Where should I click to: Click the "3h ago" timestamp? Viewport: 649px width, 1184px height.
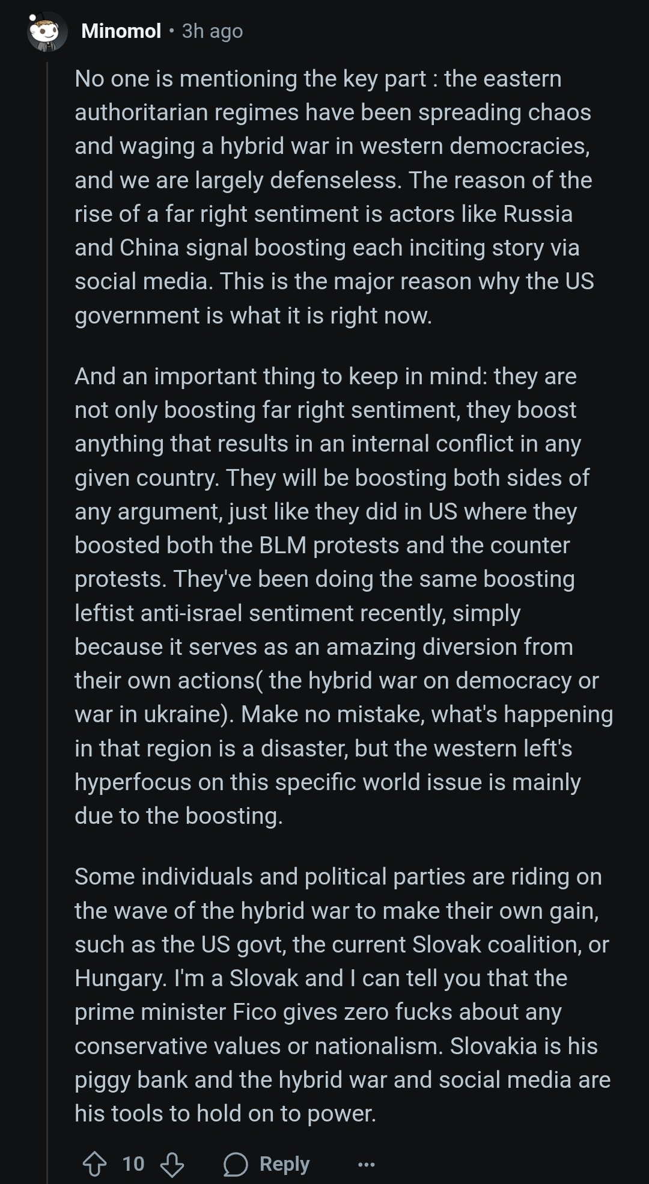[212, 31]
